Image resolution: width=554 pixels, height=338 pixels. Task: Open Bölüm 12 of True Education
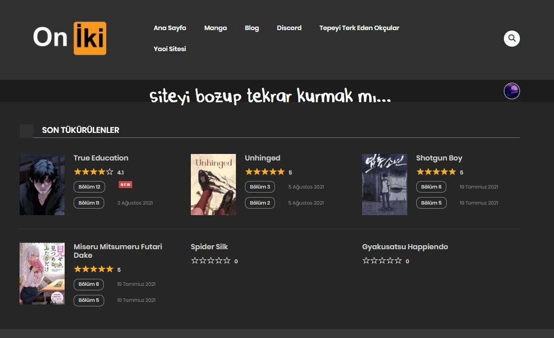[89, 187]
